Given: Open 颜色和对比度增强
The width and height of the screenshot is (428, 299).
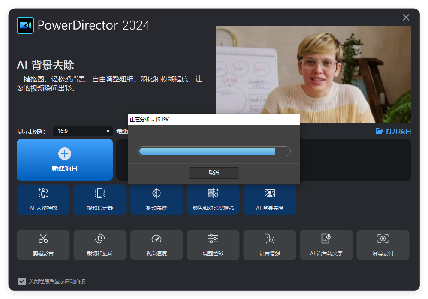Looking at the screenshot, I should (213, 200).
